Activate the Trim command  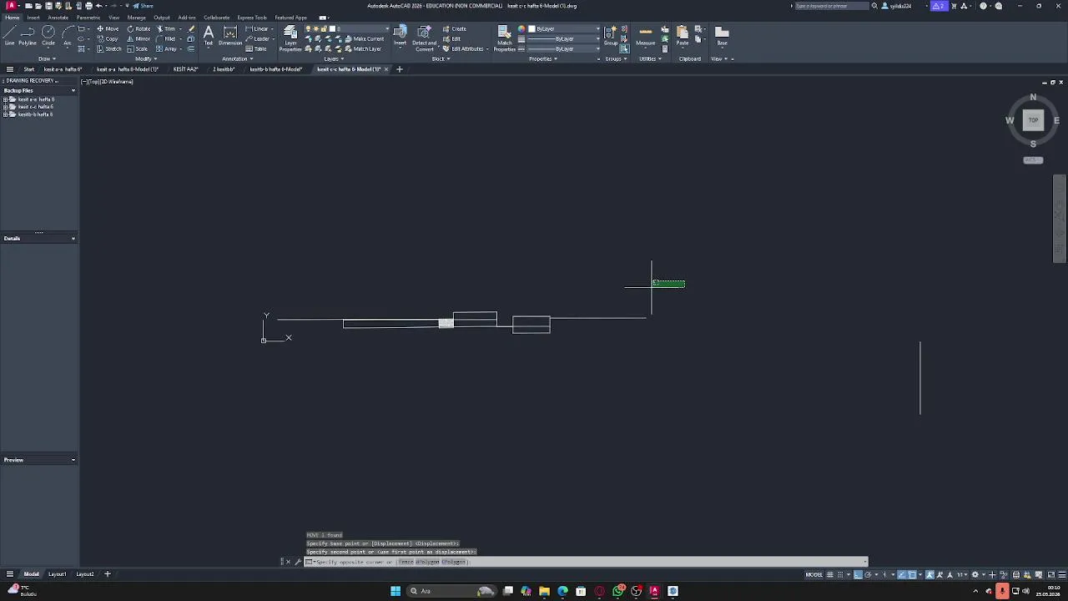tap(166, 28)
